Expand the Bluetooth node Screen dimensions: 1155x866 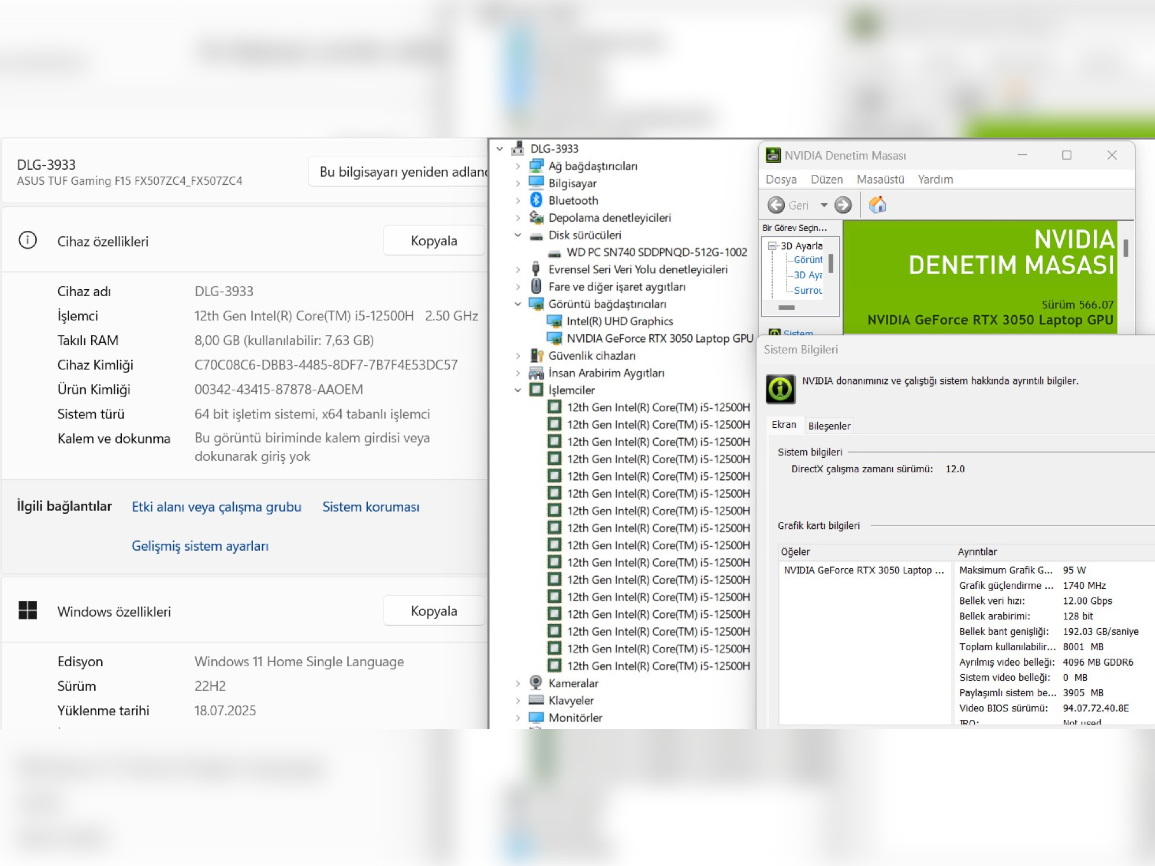[517, 200]
